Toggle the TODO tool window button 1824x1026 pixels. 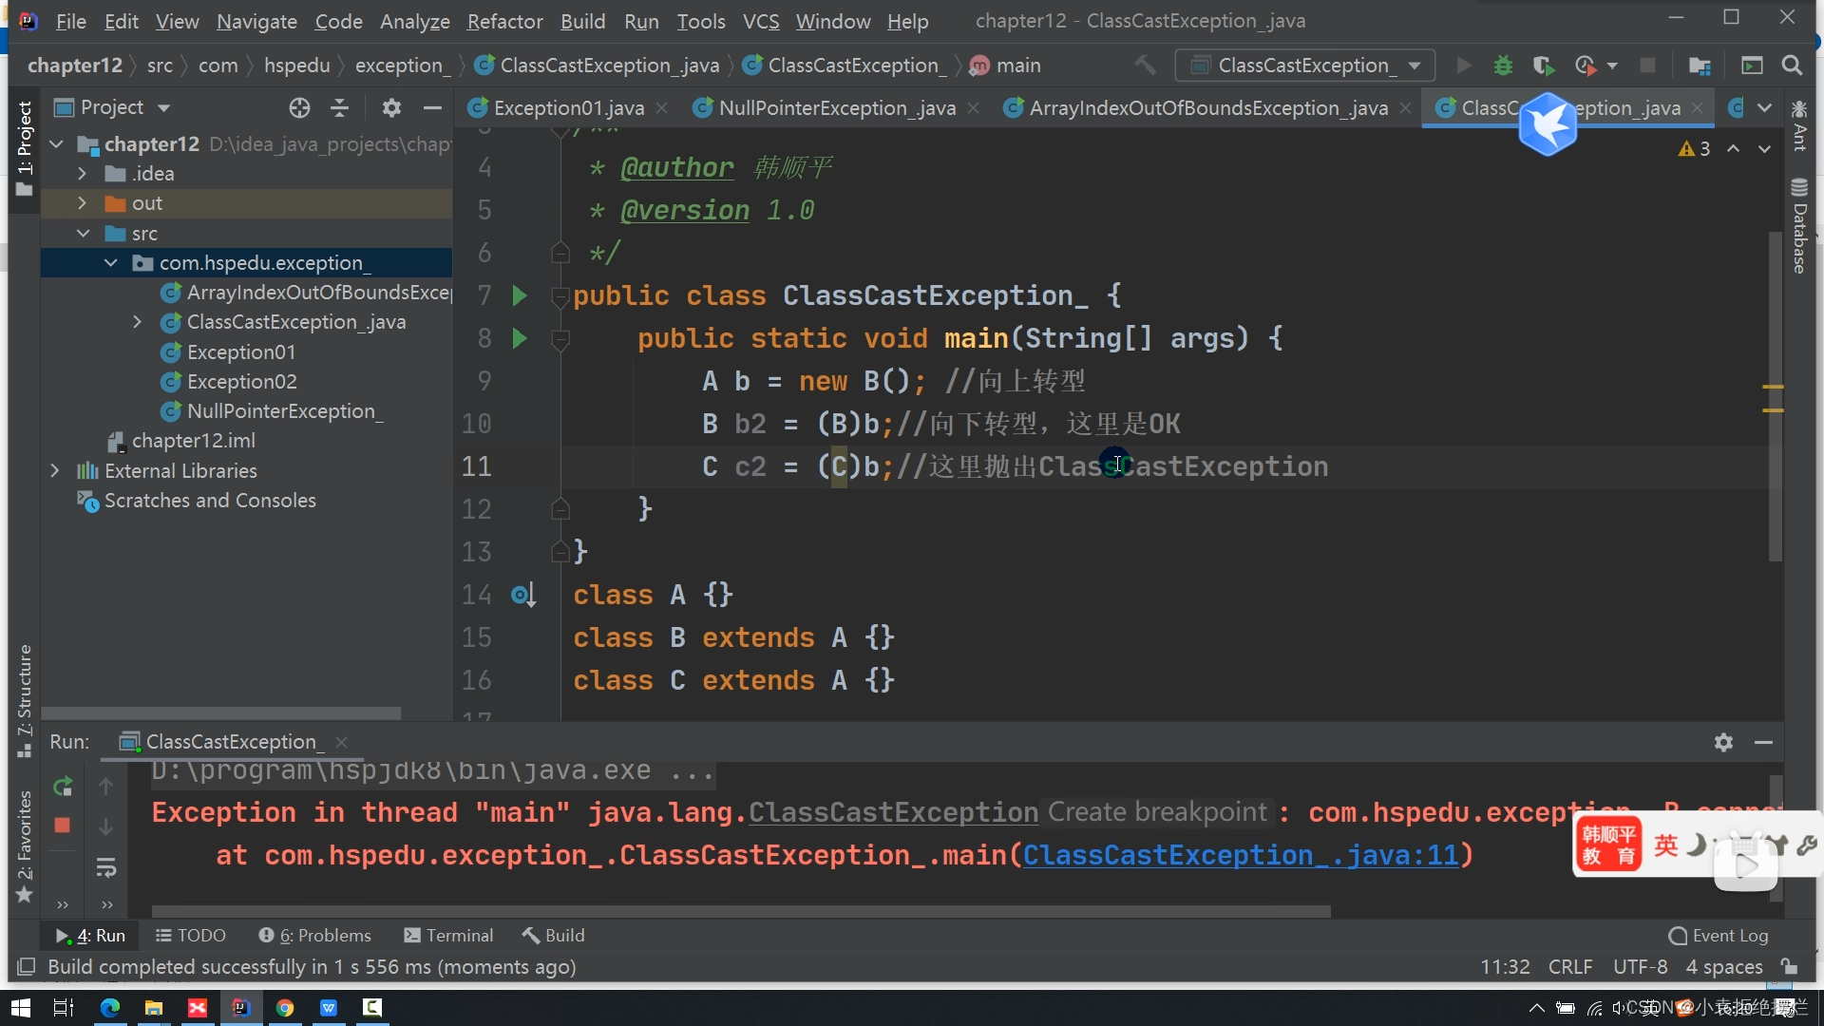click(190, 936)
